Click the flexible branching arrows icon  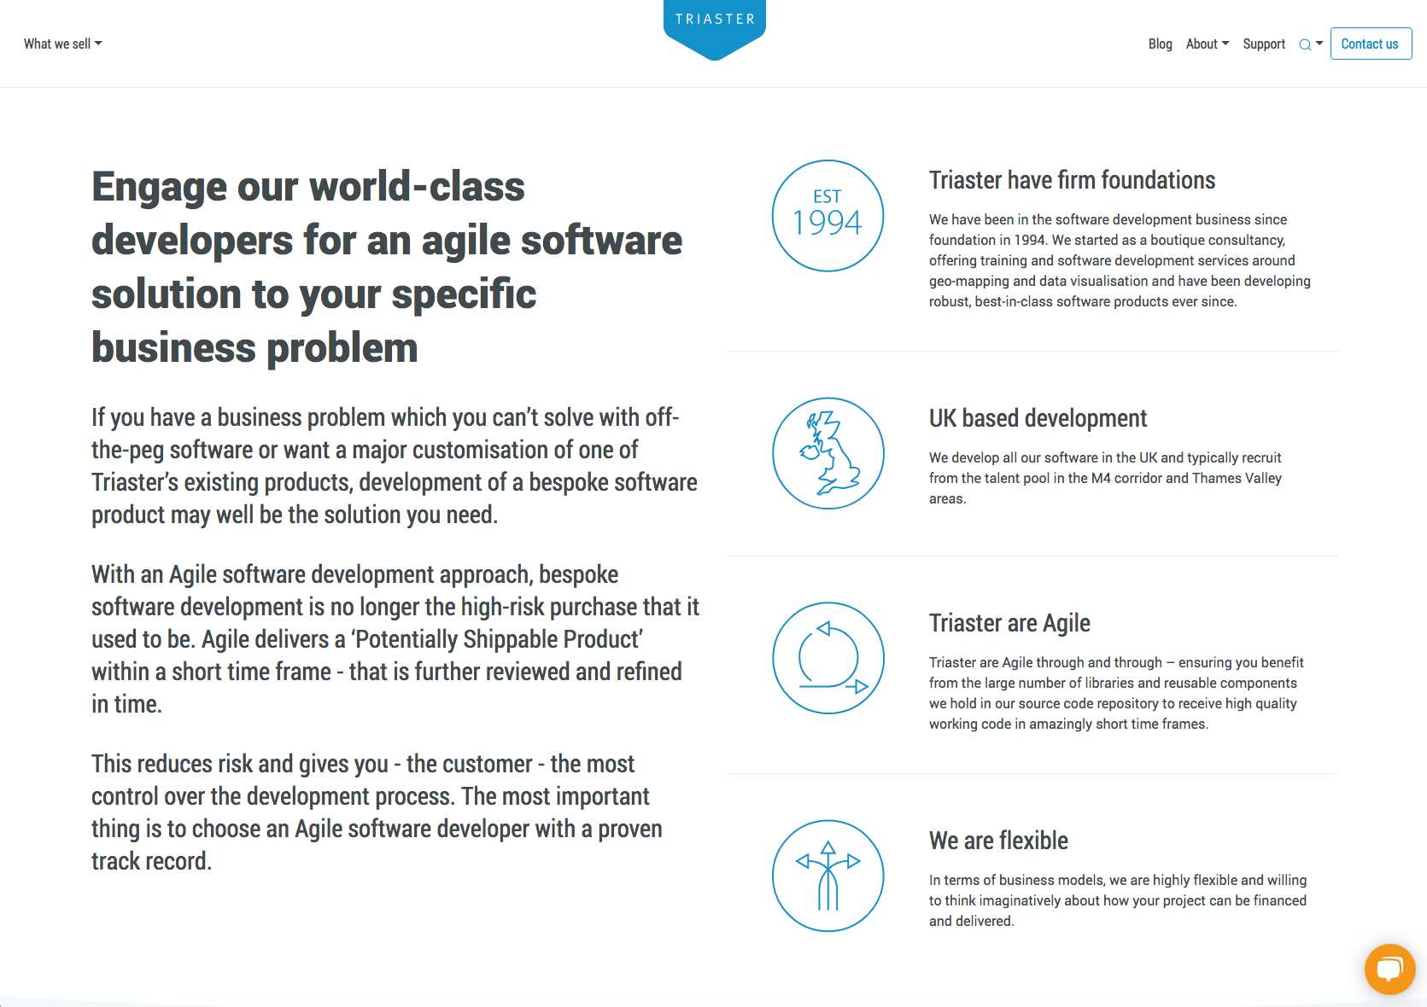coord(828,876)
